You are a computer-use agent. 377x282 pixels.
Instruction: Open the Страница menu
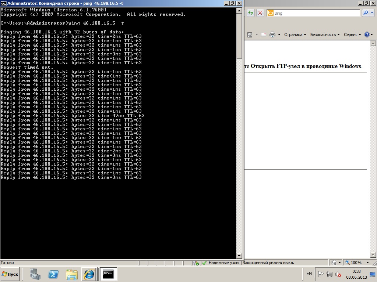pyautogui.click(x=295, y=35)
